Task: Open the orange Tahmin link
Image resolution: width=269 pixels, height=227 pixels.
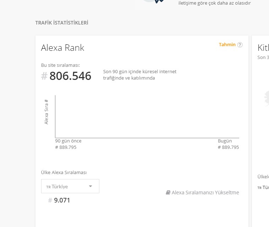Action: [227, 45]
